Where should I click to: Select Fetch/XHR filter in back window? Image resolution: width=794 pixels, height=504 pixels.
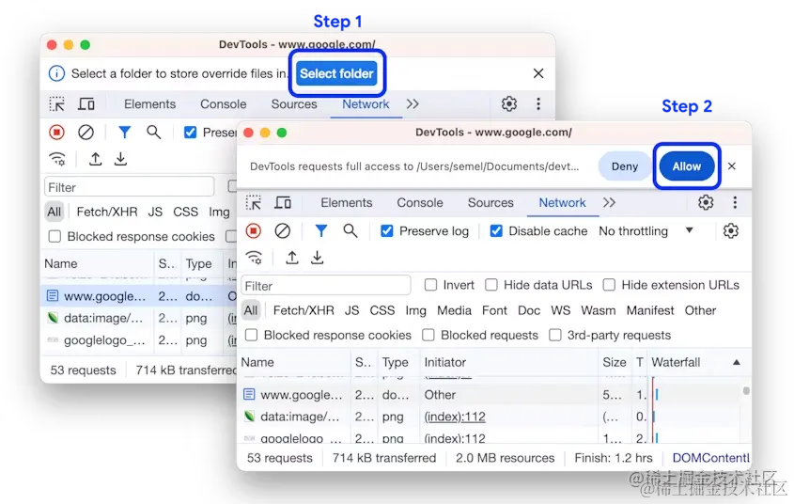click(x=107, y=212)
